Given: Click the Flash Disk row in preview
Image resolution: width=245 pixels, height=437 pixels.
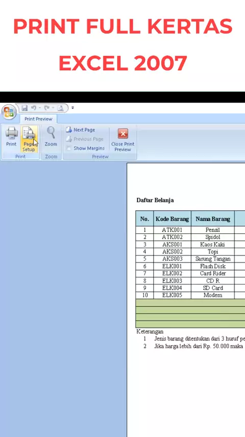Looking at the screenshot, I should pyautogui.click(x=190, y=266).
